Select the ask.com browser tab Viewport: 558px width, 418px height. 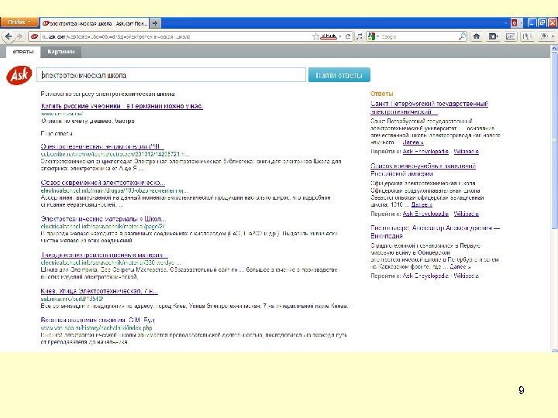[95, 23]
